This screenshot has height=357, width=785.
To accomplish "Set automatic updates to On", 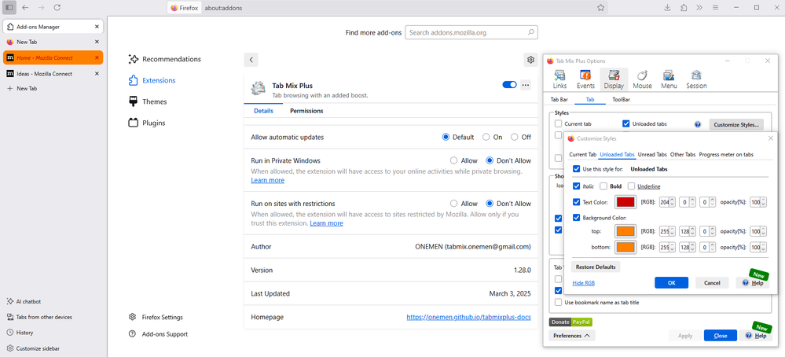I will click(x=486, y=137).
